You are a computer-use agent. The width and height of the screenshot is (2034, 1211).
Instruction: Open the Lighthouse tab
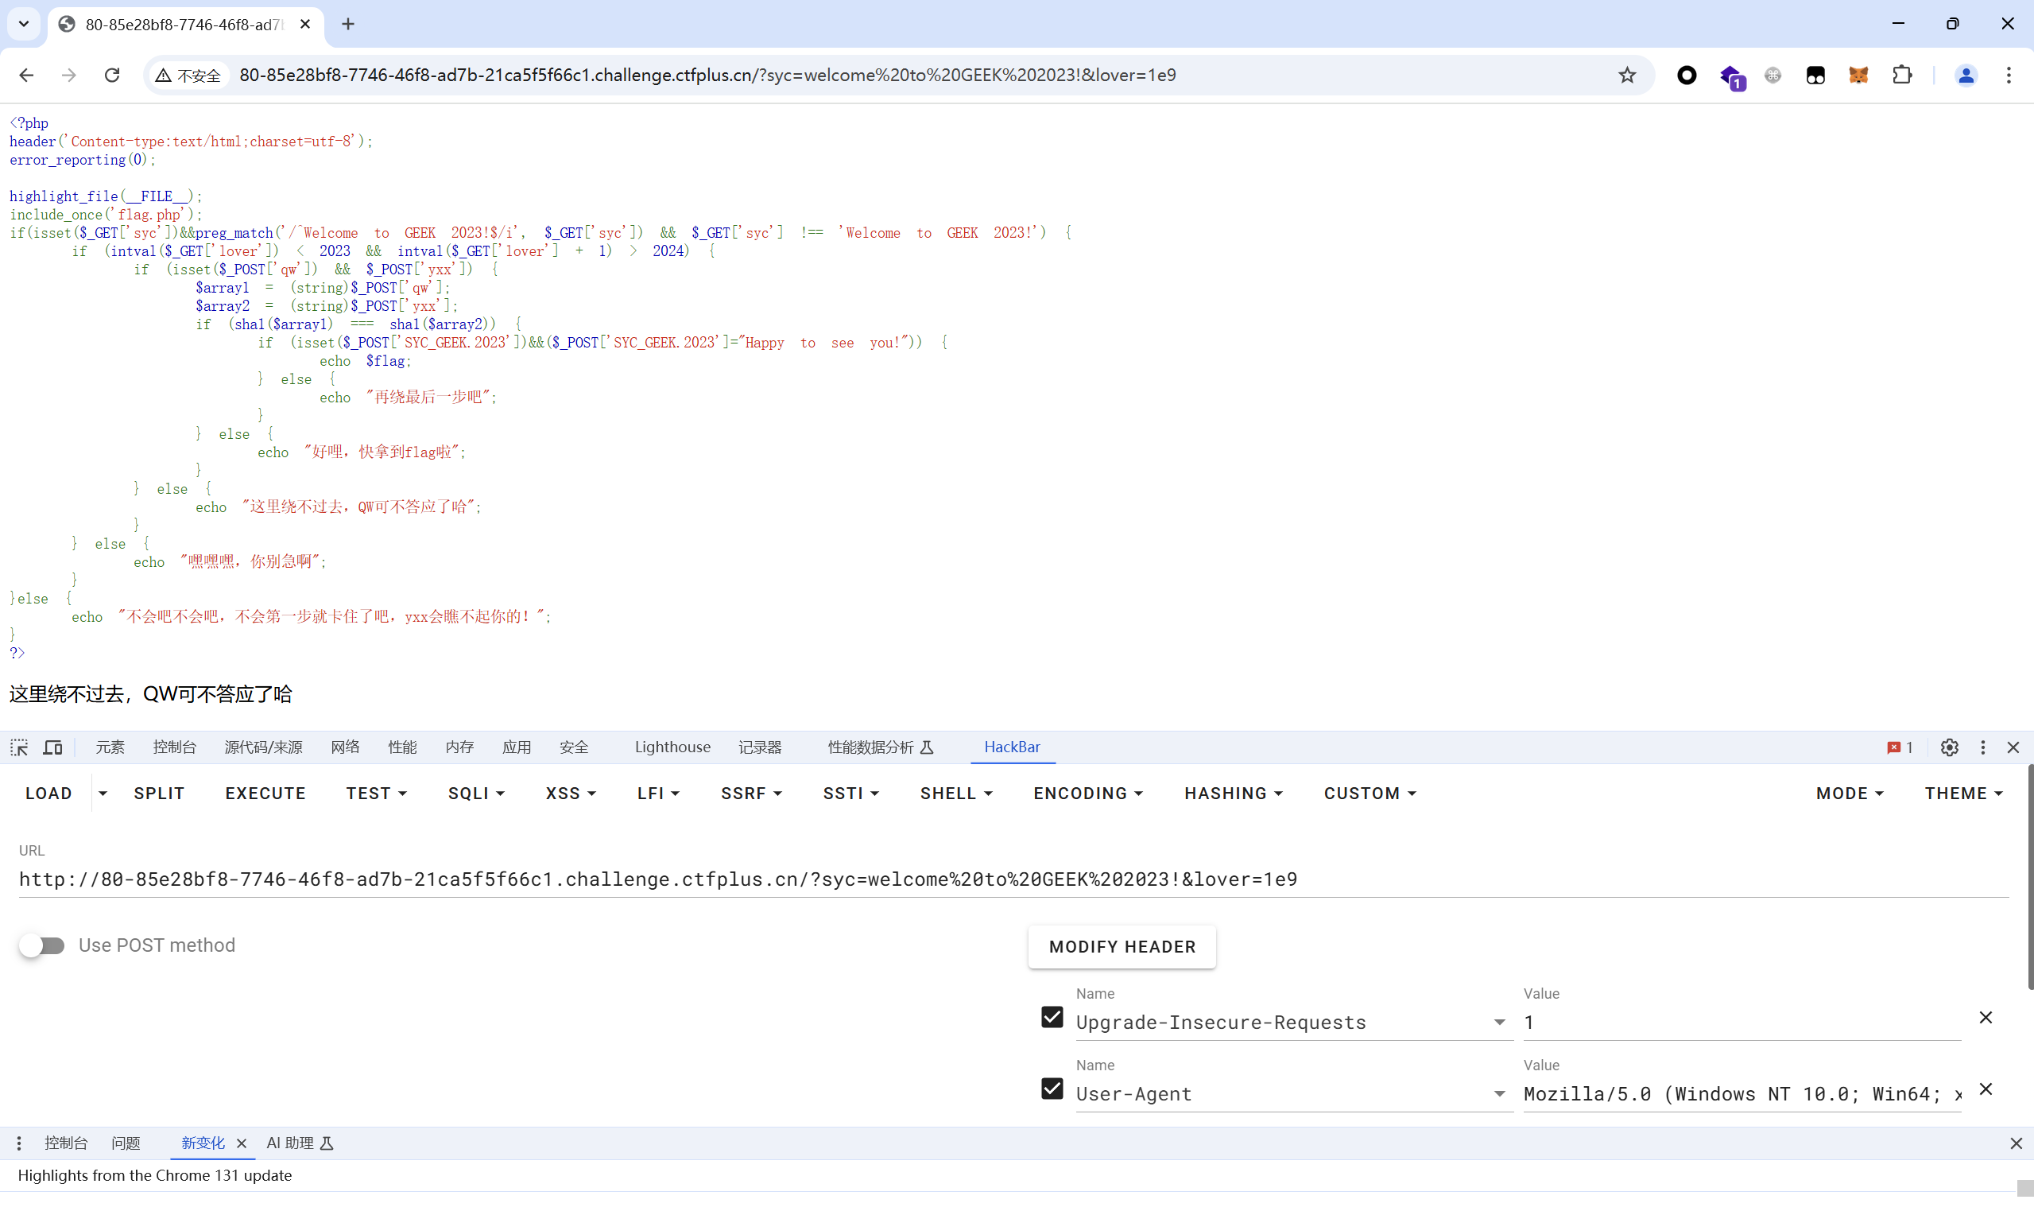(x=673, y=747)
